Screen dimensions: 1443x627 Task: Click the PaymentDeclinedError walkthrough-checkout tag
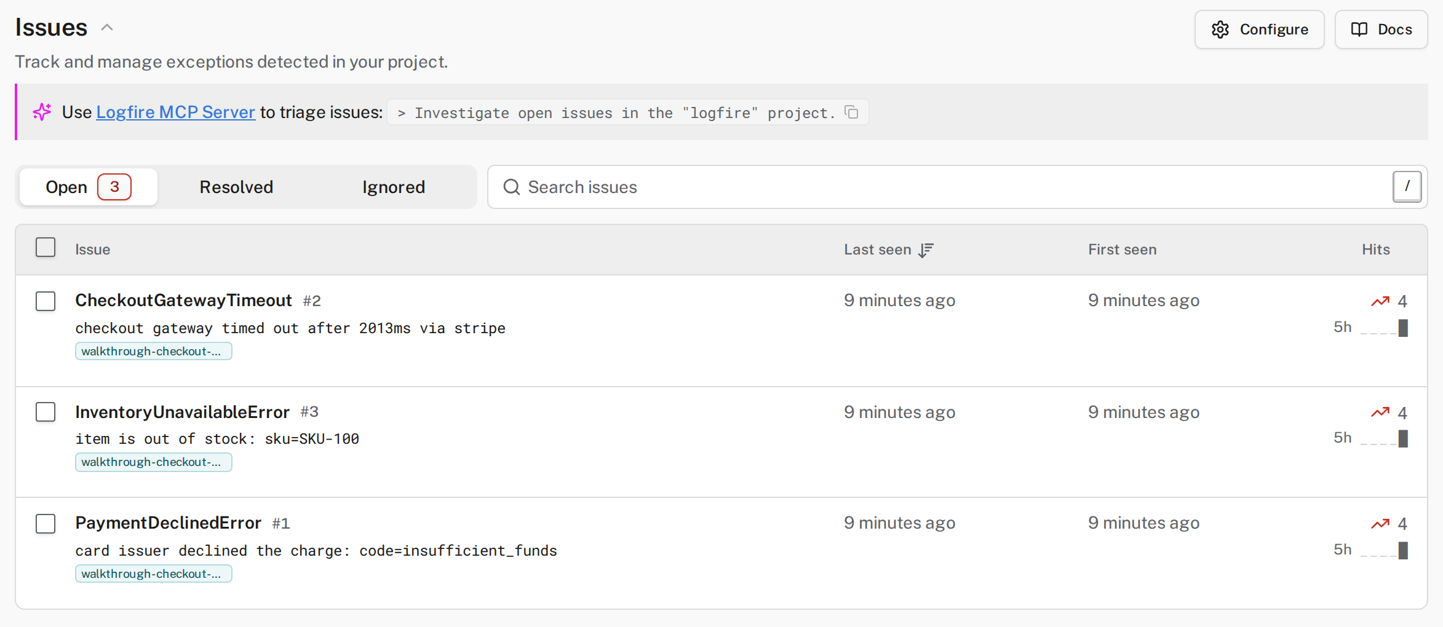click(x=153, y=574)
